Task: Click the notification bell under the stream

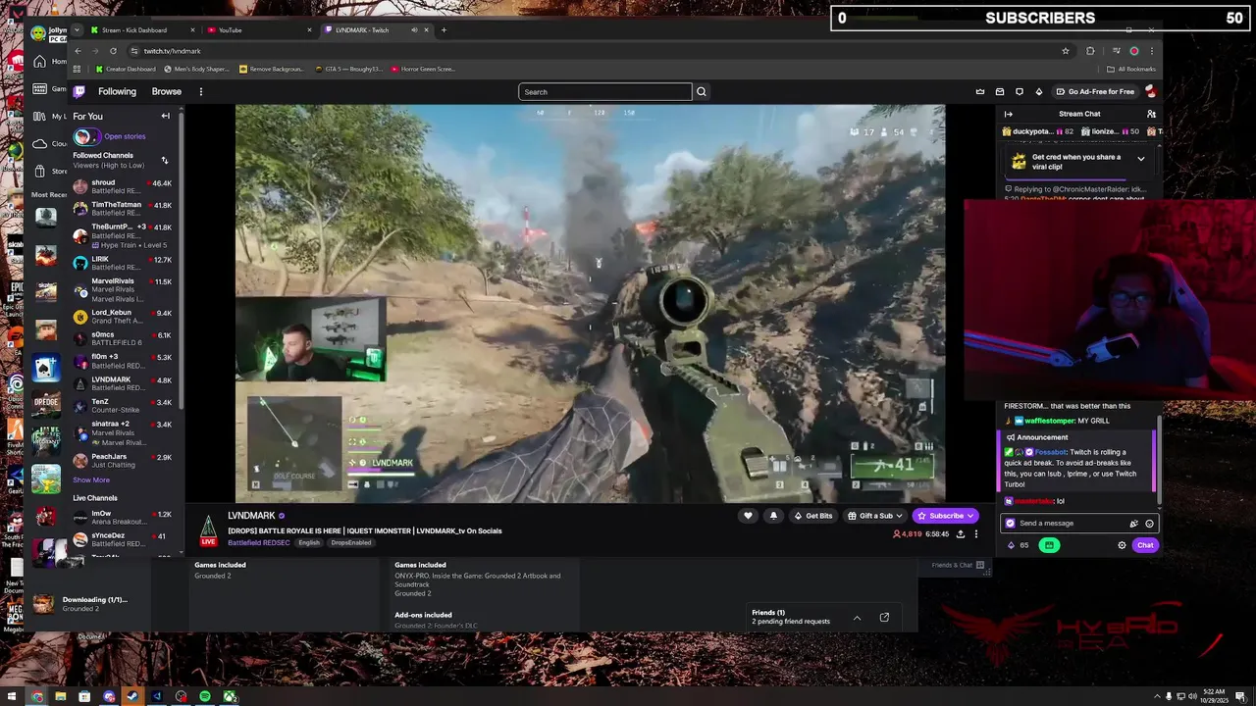Action: (x=773, y=516)
